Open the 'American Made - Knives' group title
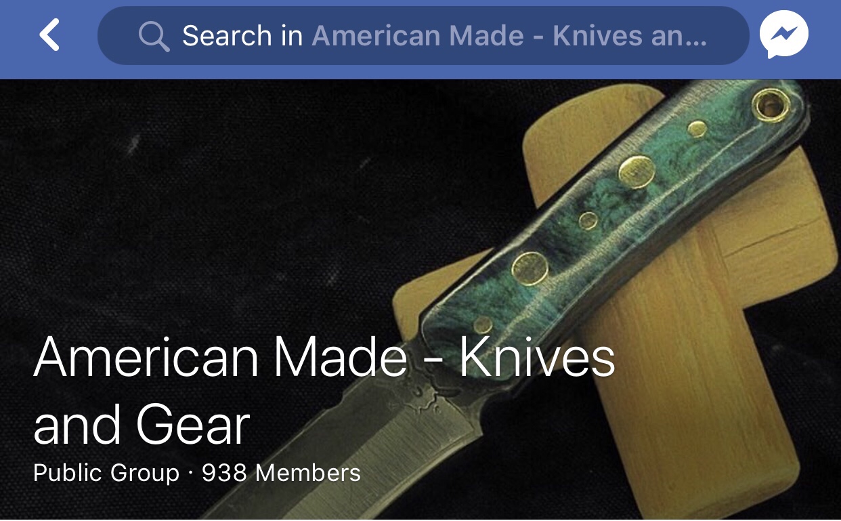This screenshot has height=521, width=841. [324, 356]
